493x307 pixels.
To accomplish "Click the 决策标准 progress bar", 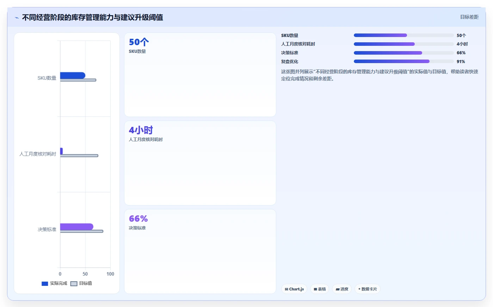I will (404, 53).
